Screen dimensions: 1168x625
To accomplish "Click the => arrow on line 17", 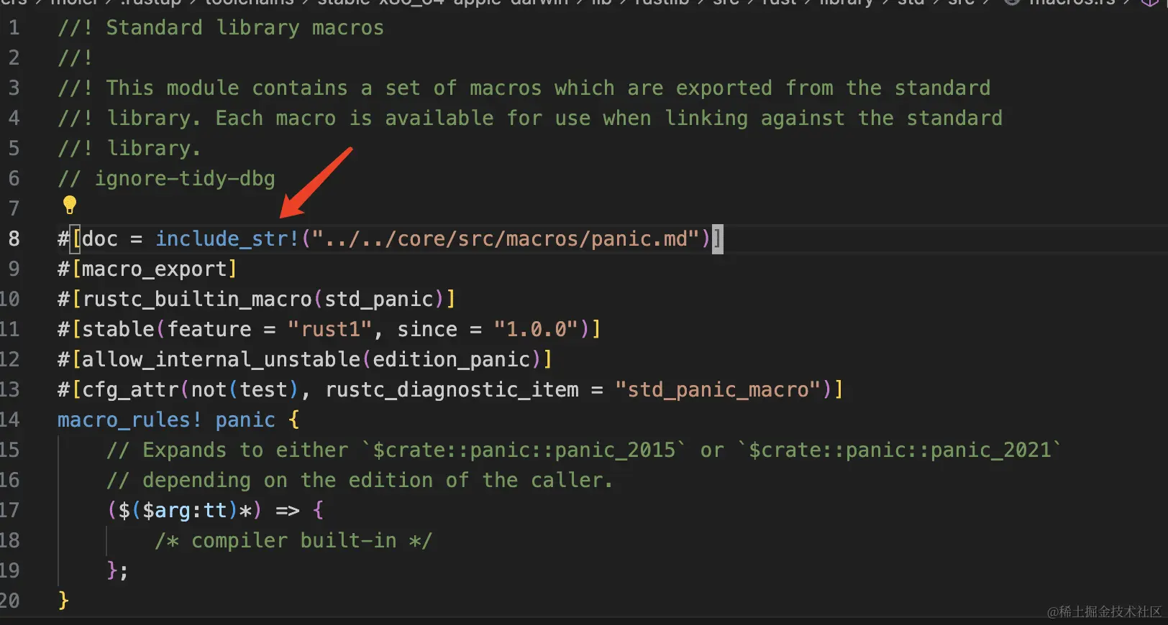I will (288, 510).
